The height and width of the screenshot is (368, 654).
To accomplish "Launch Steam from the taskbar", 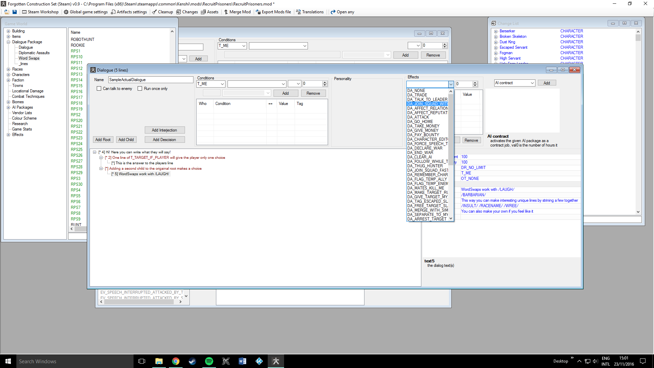I will (x=192, y=361).
